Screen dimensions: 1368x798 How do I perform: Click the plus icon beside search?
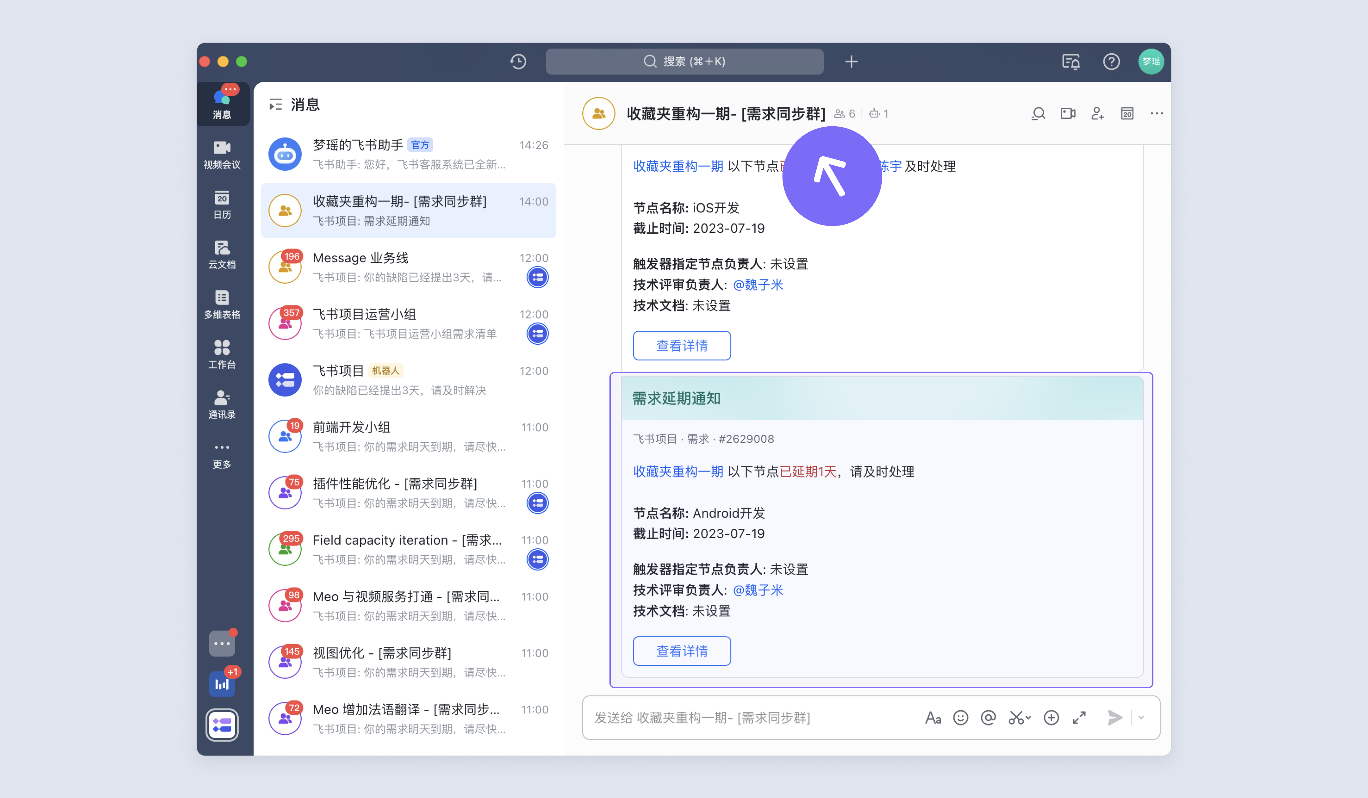pyautogui.click(x=851, y=61)
